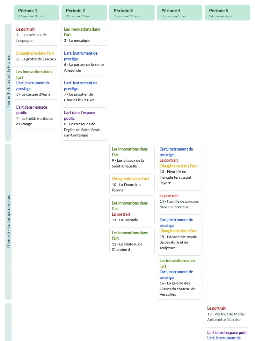Open card 8 - Les fresques de Saint-Savin
This screenshot has width=255, height=341.
click(x=84, y=124)
